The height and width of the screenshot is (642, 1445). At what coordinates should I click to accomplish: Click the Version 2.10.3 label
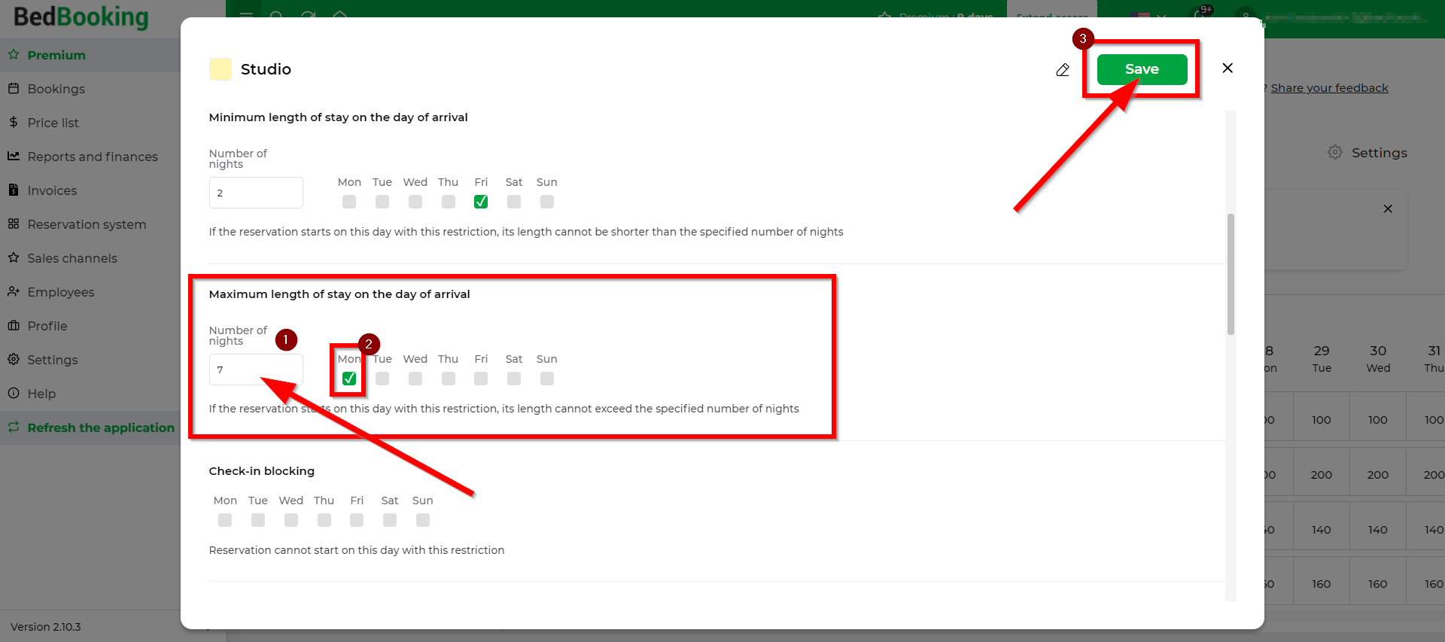tap(46, 627)
